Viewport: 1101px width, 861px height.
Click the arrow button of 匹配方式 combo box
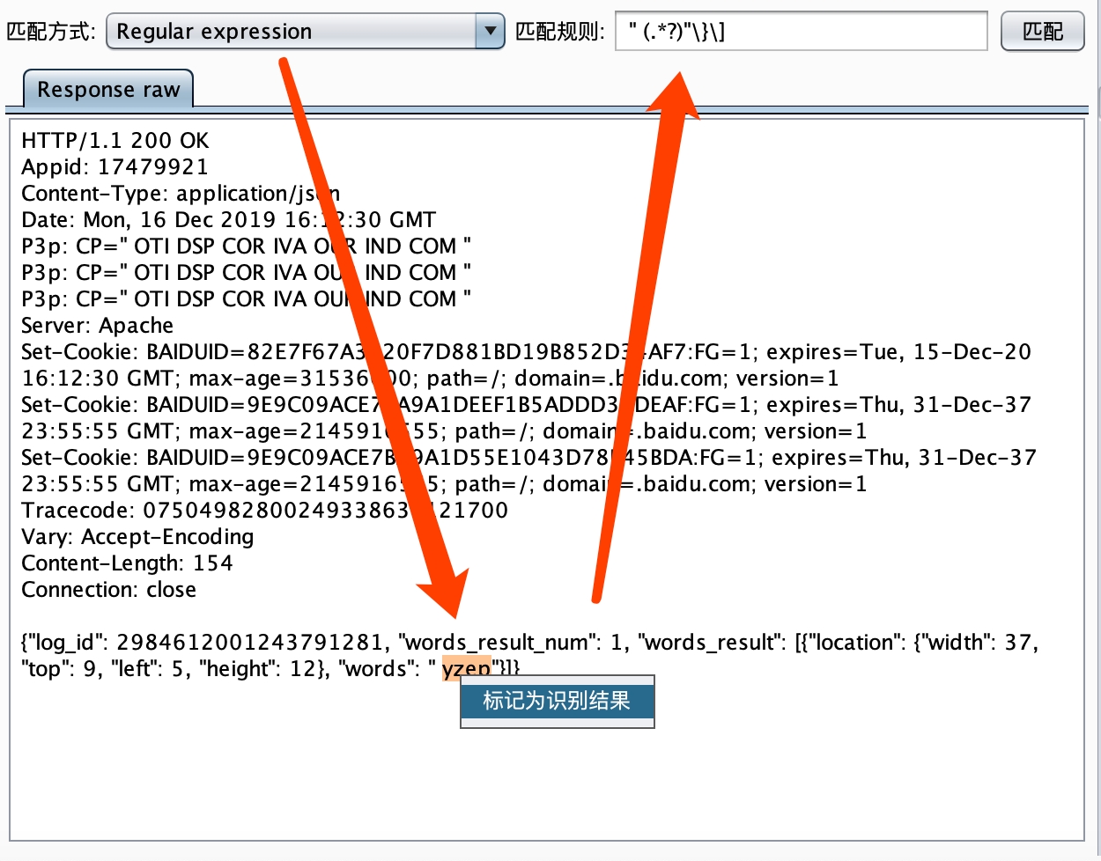point(490,32)
